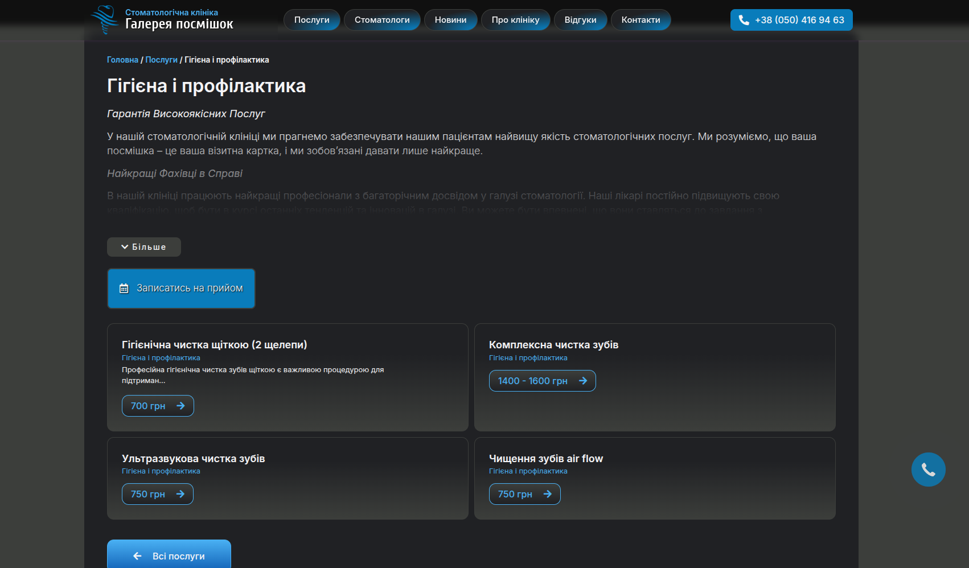Click the clinic tooth logo icon
Viewport: 969px width, 568px height.
tap(105, 19)
